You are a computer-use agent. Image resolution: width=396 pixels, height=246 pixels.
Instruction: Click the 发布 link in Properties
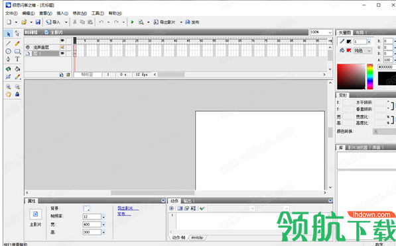tap(124, 214)
